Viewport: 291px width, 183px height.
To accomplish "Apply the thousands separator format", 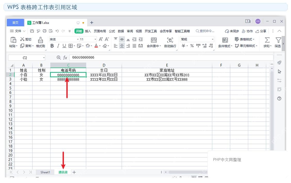I will pos(198,46).
